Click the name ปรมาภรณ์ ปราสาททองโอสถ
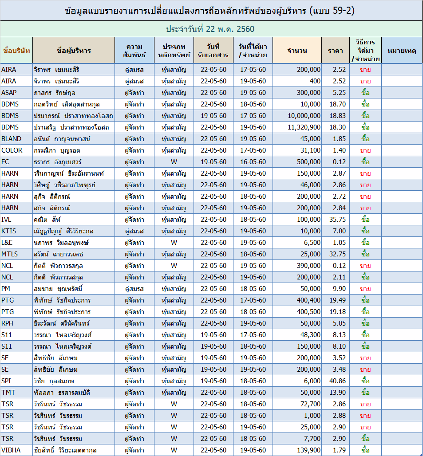This screenshot has width=423, height=456. click(73, 116)
